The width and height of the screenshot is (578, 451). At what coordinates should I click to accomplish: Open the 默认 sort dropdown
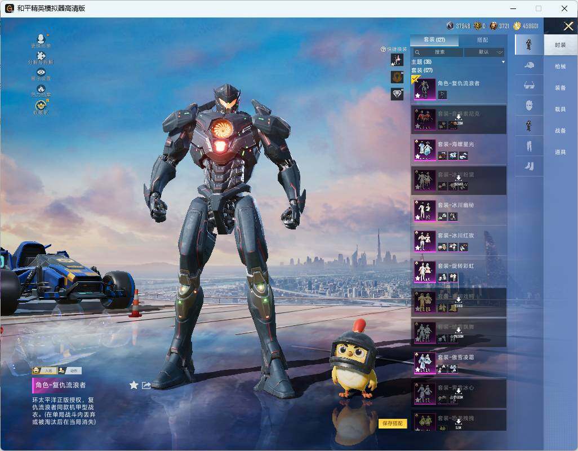484,52
